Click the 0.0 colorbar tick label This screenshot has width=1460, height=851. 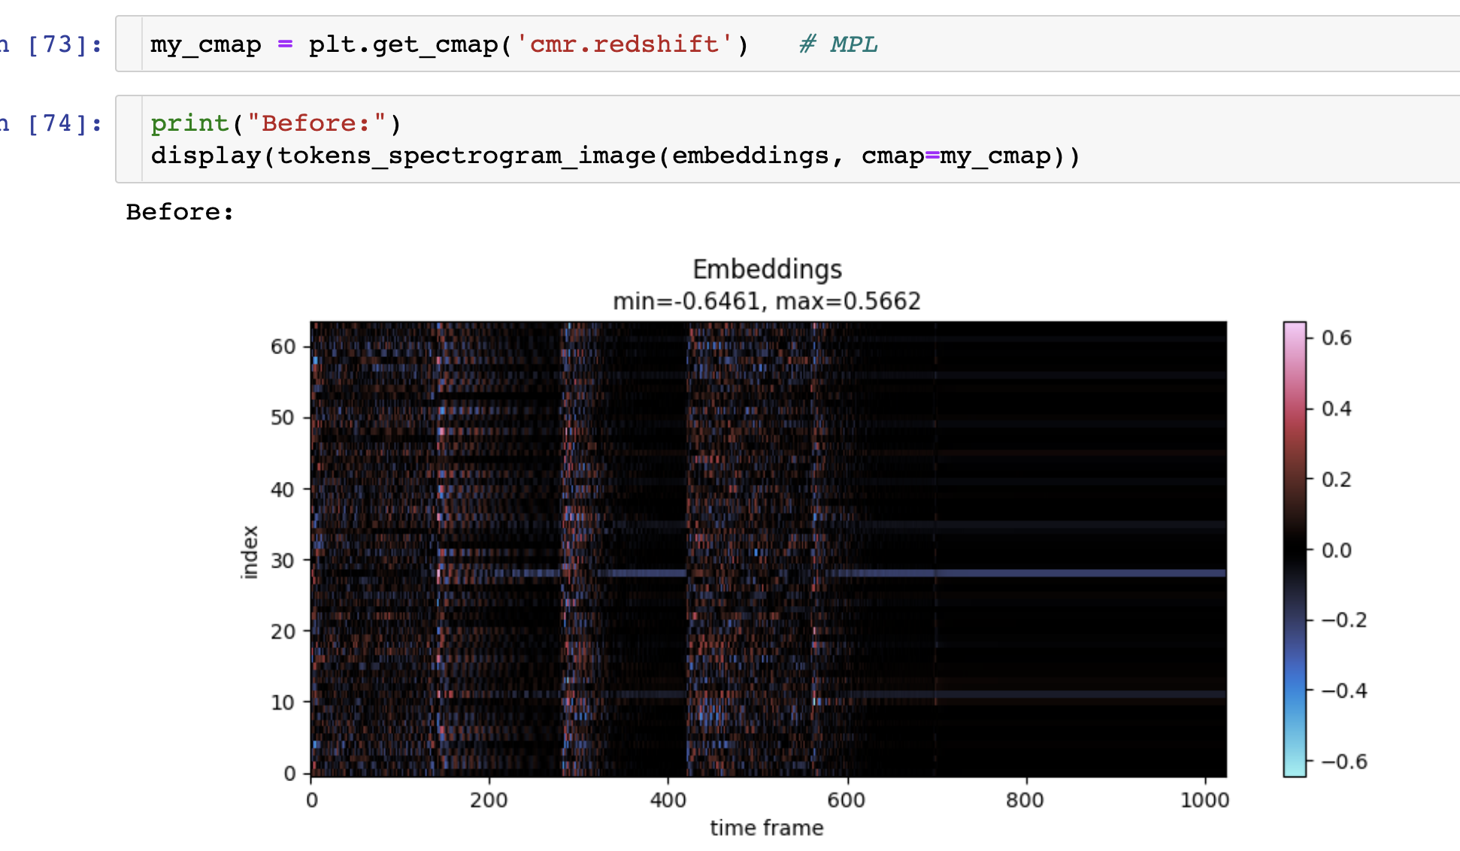pyautogui.click(x=1336, y=550)
